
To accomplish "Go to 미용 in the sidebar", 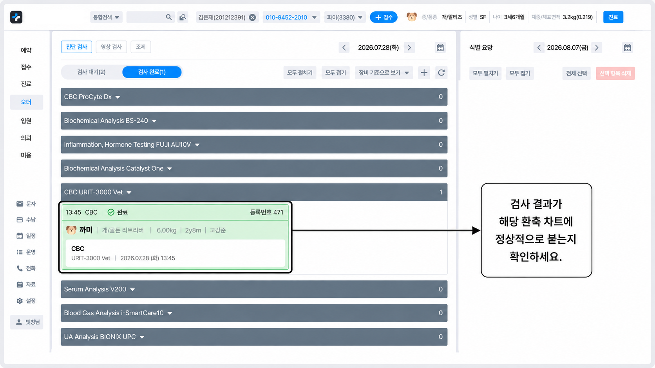I will (x=26, y=155).
